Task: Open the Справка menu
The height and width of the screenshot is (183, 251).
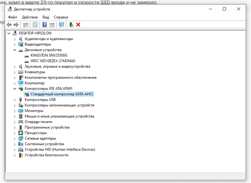Action: [61, 17]
